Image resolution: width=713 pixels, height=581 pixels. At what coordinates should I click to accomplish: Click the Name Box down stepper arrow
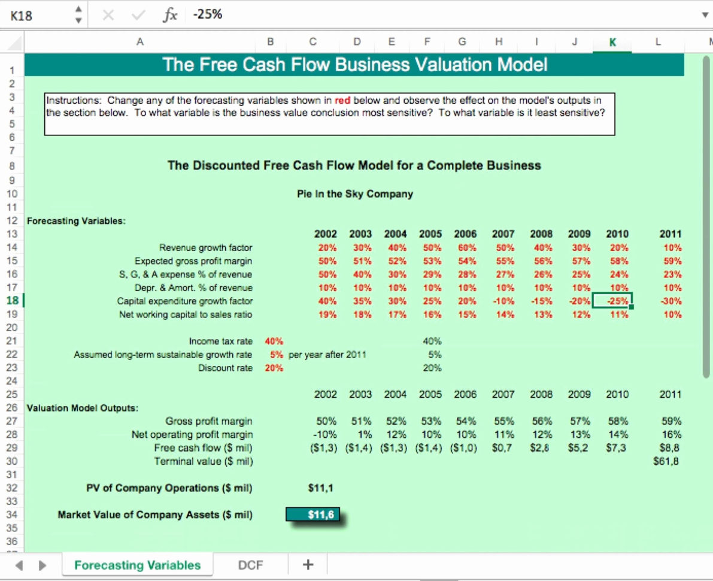coord(78,19)
